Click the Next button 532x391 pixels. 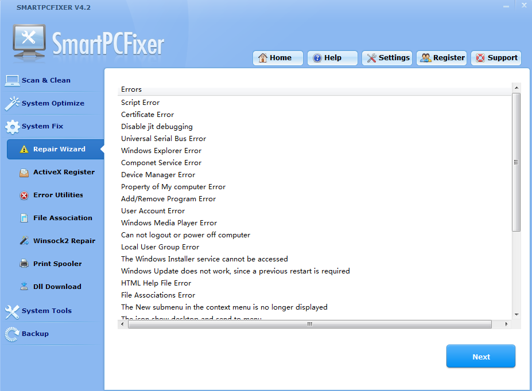(x=481, y=357)
